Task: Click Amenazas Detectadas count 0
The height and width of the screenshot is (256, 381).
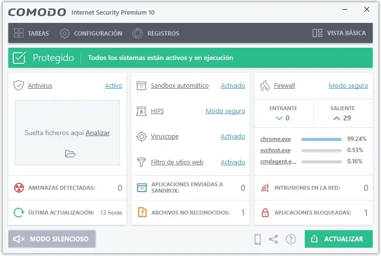Action: click(x=120, y=188)
